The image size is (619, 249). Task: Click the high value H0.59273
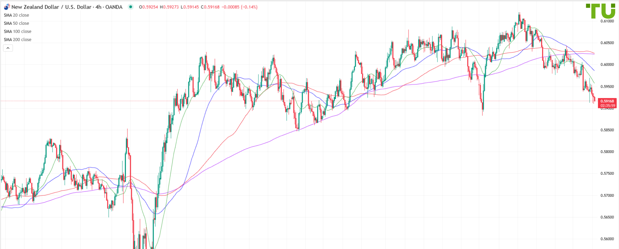tap(169, 7)
